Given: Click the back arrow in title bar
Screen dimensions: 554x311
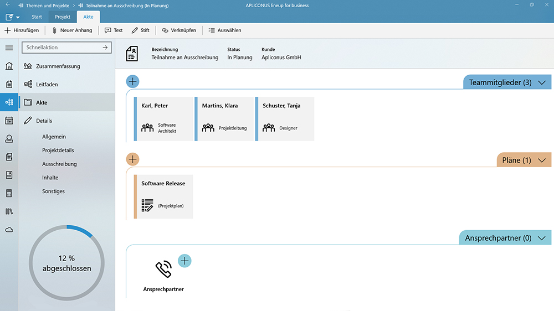Looking at the screenshot, I should [x=7, y=5].
